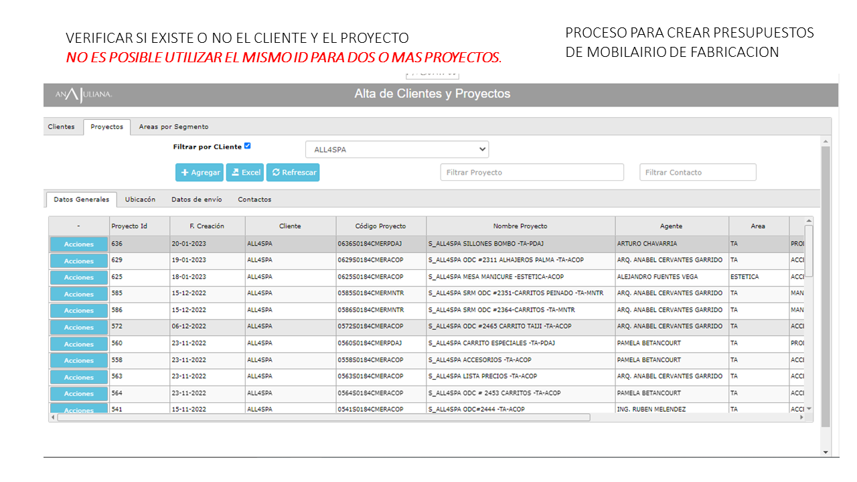Open Acciones for project 636
The height and width of the screenshot is (482, 857).
click(x=79, y=244)
